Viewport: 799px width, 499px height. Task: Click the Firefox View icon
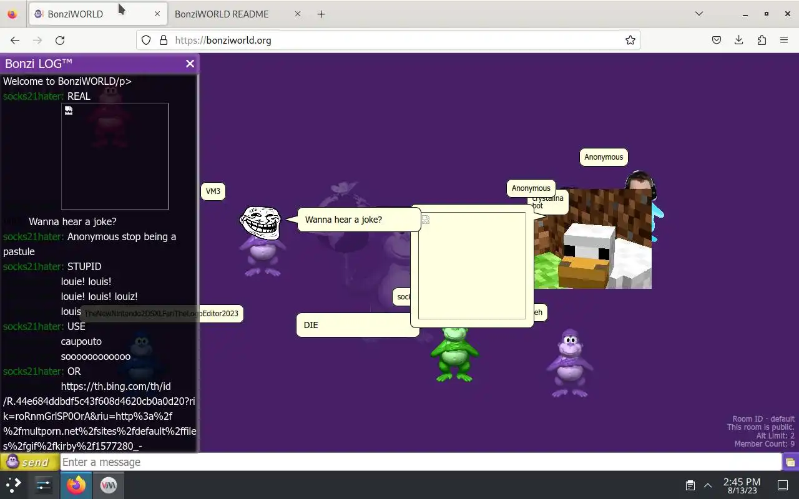pos(12,14)
